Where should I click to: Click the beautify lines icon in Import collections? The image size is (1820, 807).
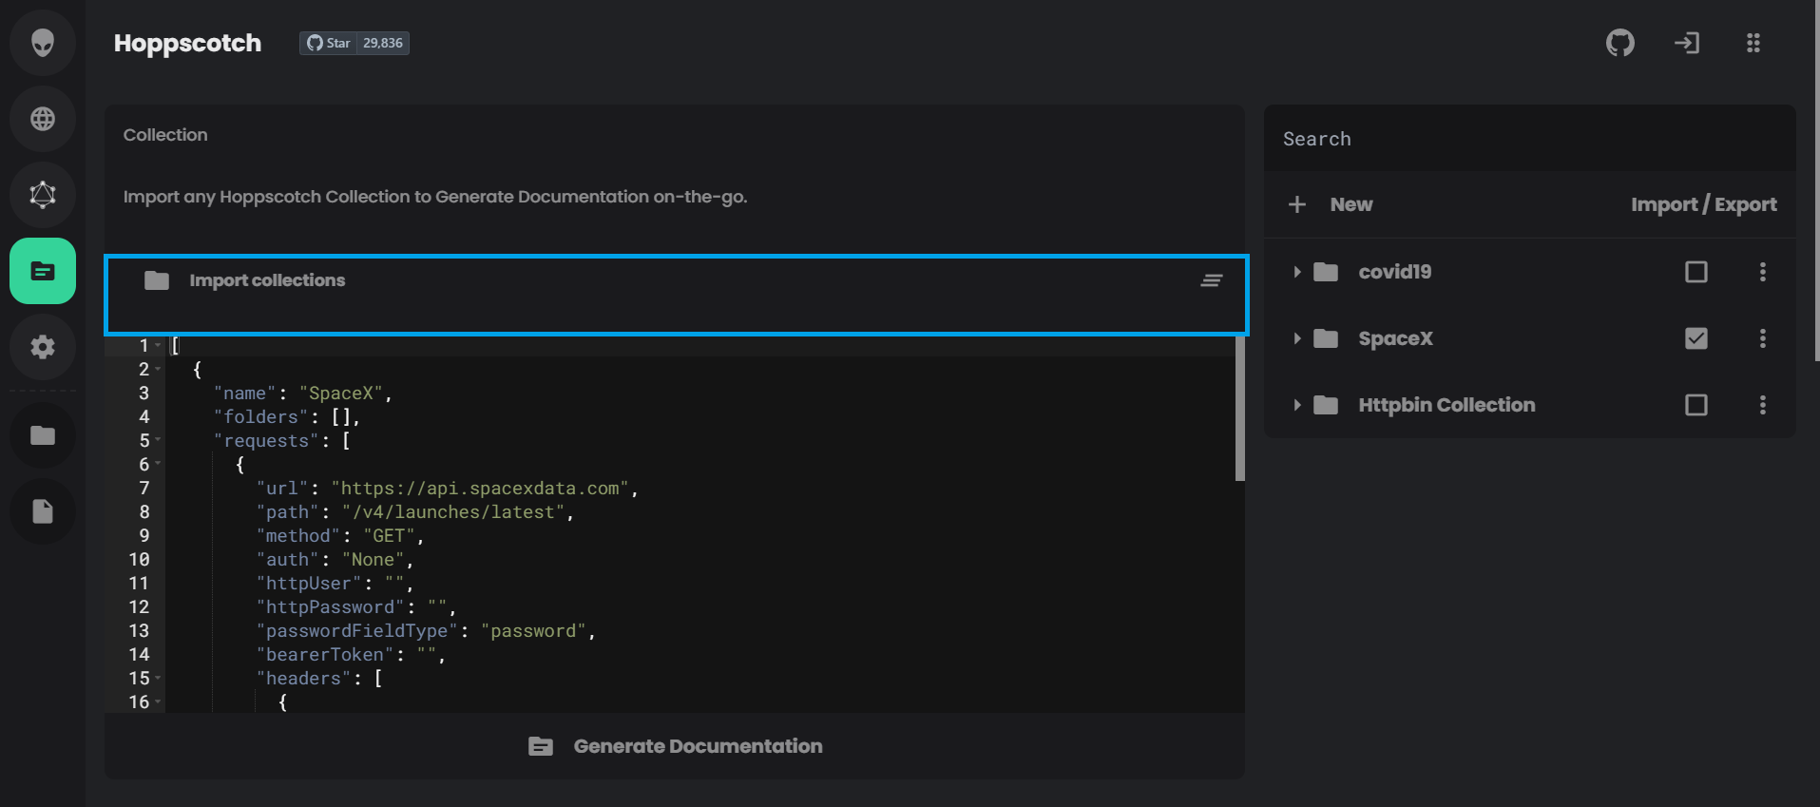(1211, 280)
